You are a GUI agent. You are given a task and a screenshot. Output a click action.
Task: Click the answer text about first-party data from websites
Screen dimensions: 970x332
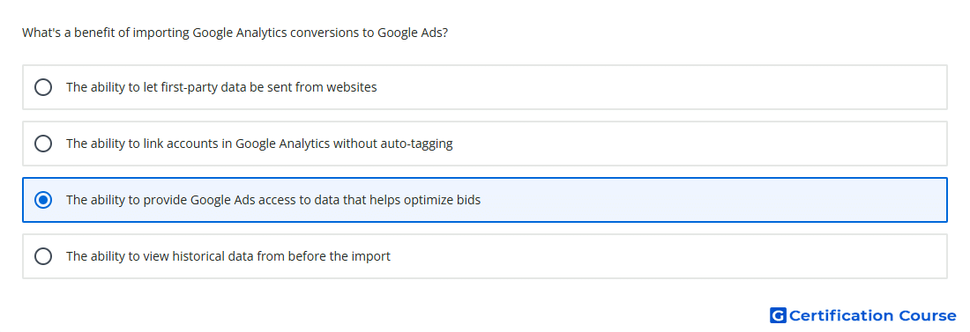click(221, 87)
